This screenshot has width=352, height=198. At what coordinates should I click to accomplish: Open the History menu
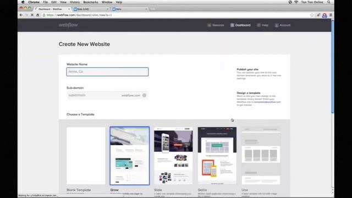(75, 2)
